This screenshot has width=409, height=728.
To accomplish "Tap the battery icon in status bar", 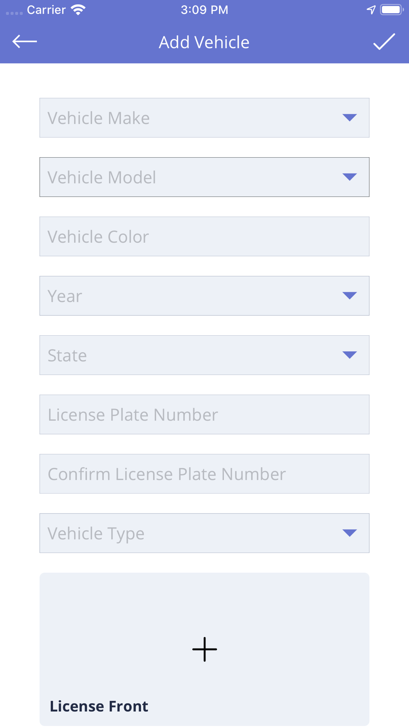I will pos(392,10).
